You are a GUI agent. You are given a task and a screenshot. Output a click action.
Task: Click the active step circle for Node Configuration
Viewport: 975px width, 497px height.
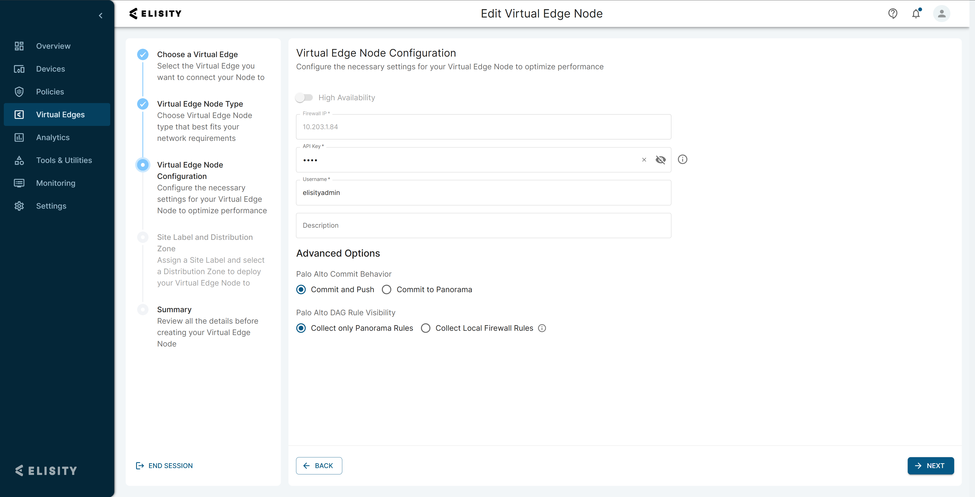click(143, 165)
